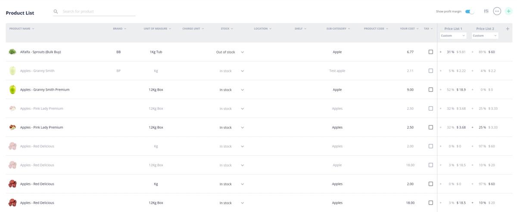This screenshot has height=212, width=517.
Task: Click the $ 18.9 price for Granny Smith Premium
Action: point(461,90)
